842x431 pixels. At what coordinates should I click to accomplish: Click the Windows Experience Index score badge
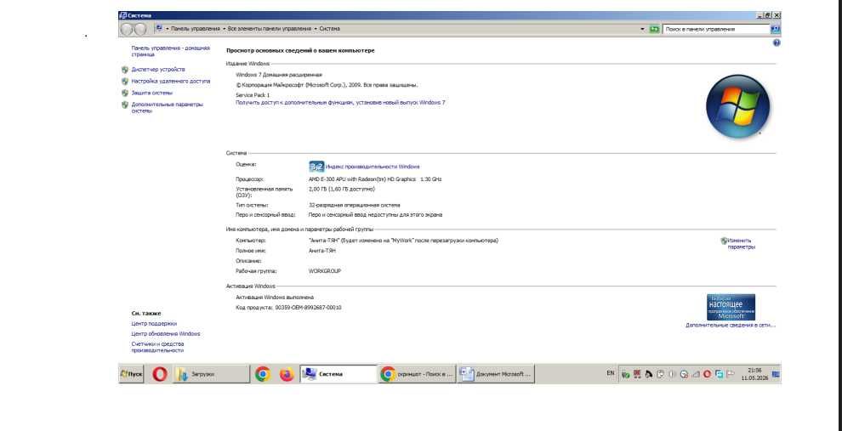(316, 167)
